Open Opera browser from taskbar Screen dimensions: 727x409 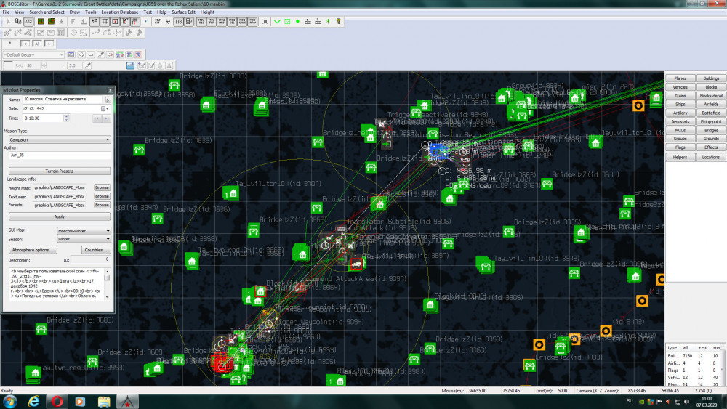(x=57, y=402)
